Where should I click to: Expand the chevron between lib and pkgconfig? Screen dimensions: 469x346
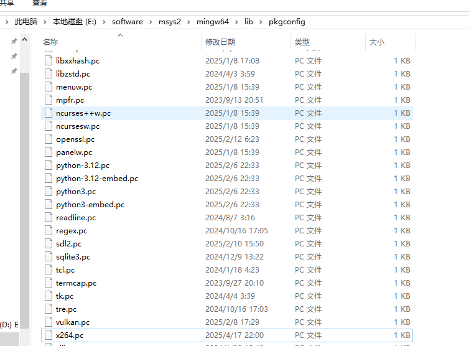coord(261,22)
